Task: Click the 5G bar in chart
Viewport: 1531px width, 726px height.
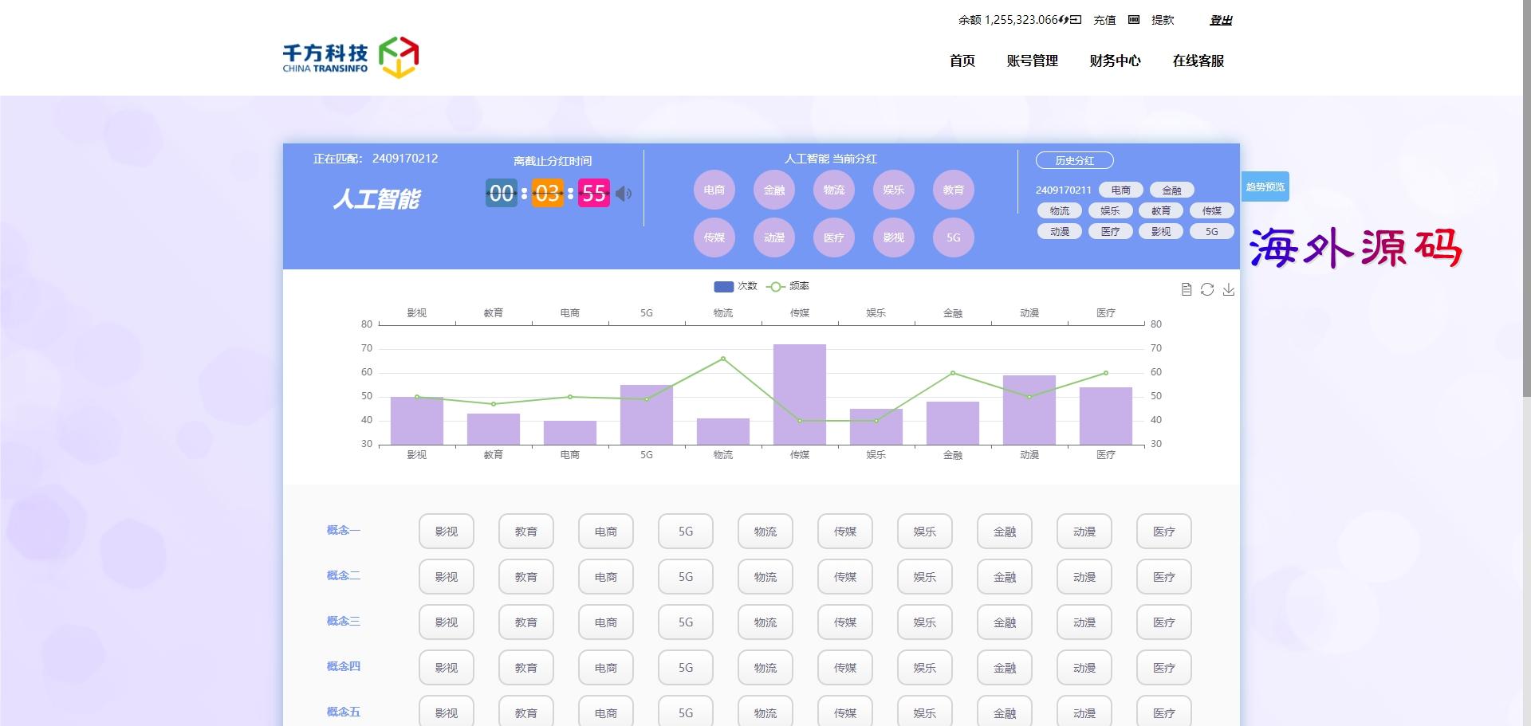Action: (x=647, y=415)
